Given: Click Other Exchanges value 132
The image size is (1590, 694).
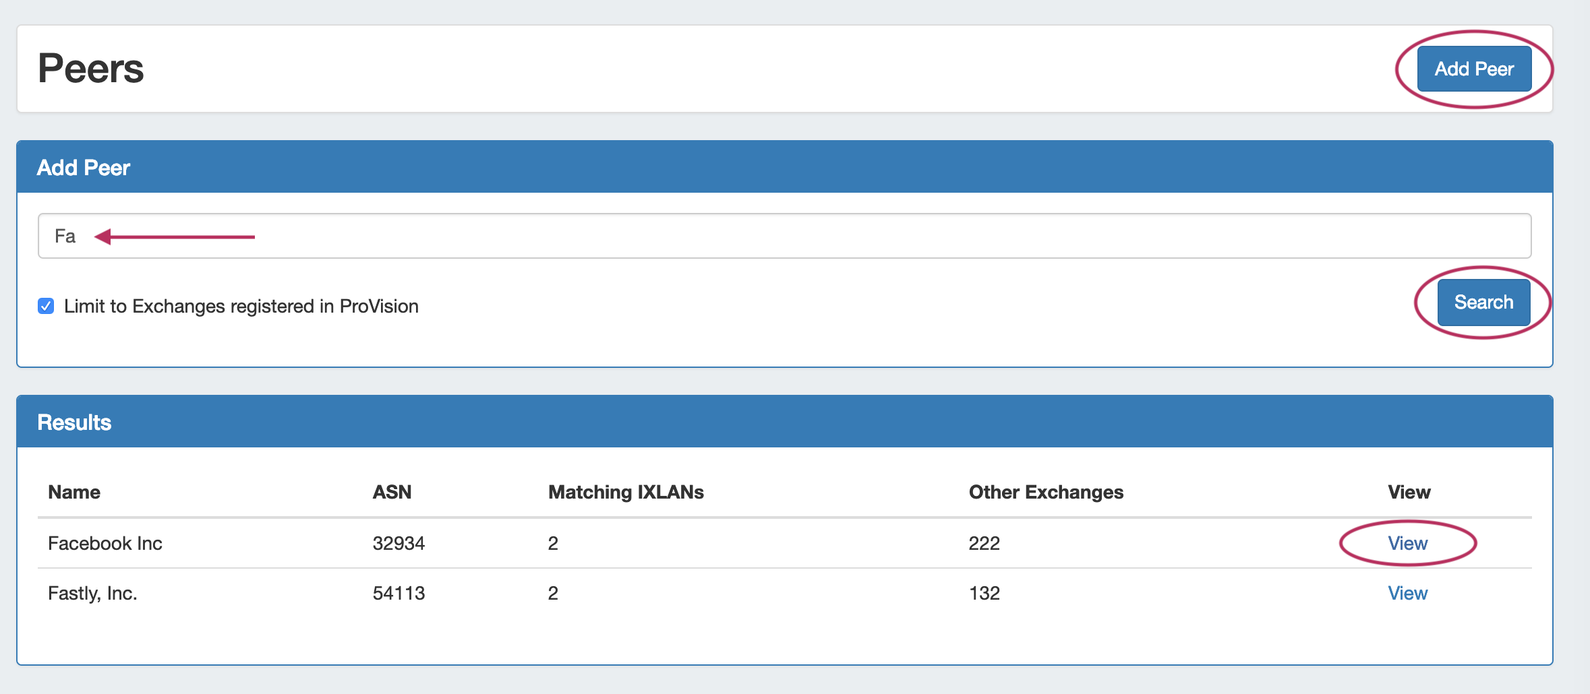Looking at the screenshot, I should (x=984, y=593).
